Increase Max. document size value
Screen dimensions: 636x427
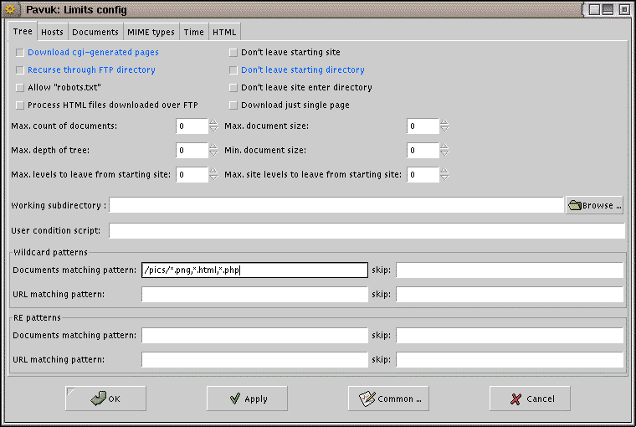pos(444,122)
